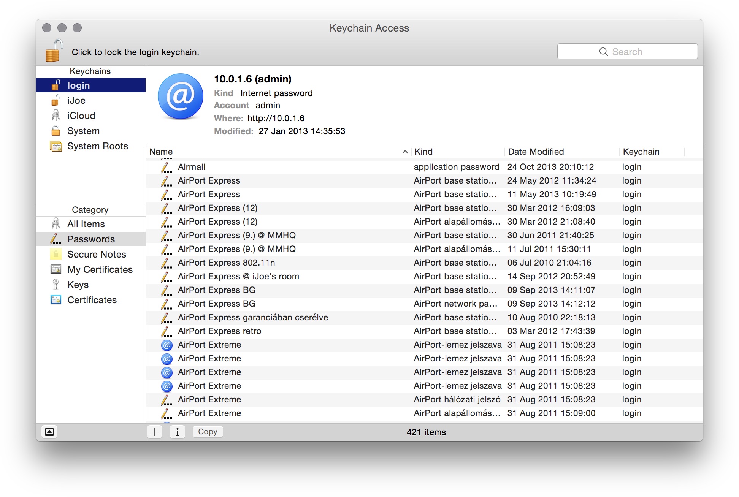Choose the My Certificates category
This screenshot has height=497, width=739.
[91, 269]
